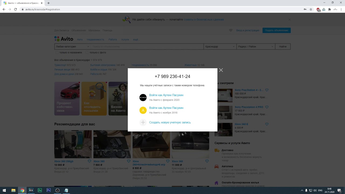The height and width of the screenshot is (194, 345).
Task: Open 'советы о безопасных сделках' link
Action: coord(204,20)
